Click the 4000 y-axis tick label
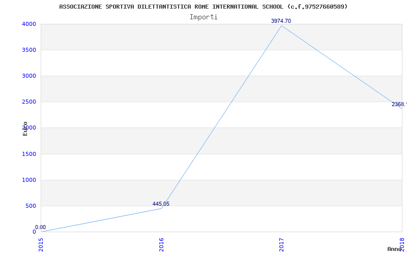The width and height of the screenshot is (407, 254). click(x=29, y=24)
